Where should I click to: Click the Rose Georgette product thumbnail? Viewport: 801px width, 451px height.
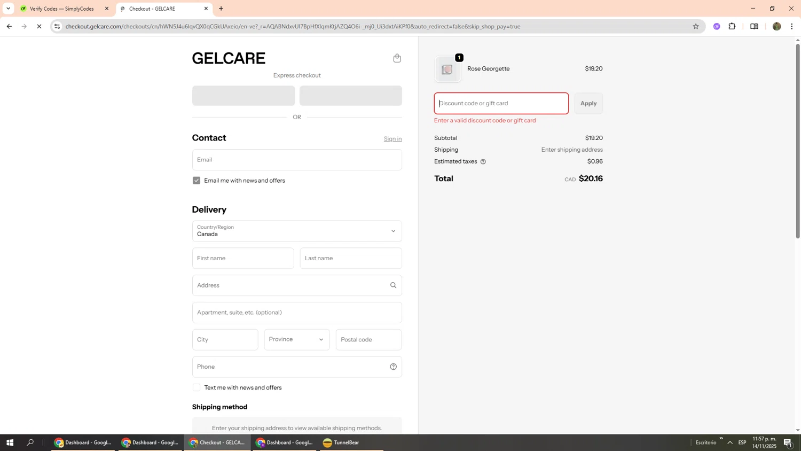pyautogui.click(x=447, y=69)
